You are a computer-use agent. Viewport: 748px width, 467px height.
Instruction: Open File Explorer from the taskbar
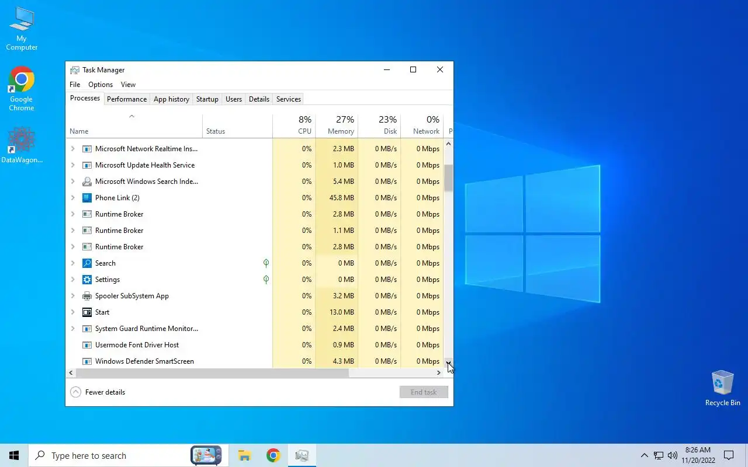(x=244, y=455)
